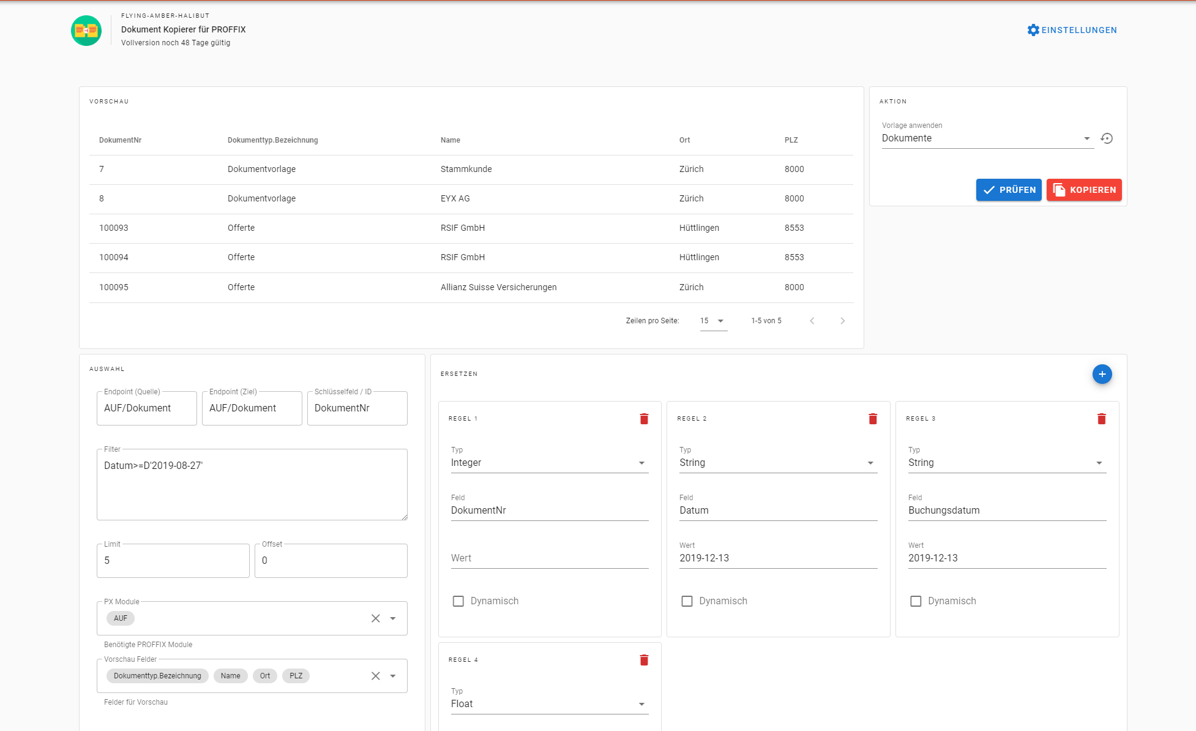
Task: Delete Regel 2 with trash icon
Action: click(x=873, y=419)
